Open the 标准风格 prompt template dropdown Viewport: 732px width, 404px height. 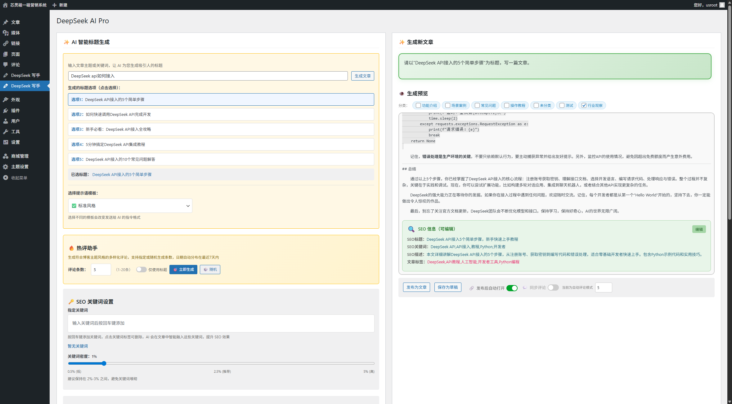[130, 206]
